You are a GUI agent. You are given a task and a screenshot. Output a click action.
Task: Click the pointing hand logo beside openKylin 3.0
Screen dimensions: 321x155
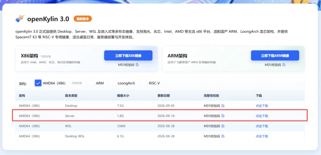point(20,19)
